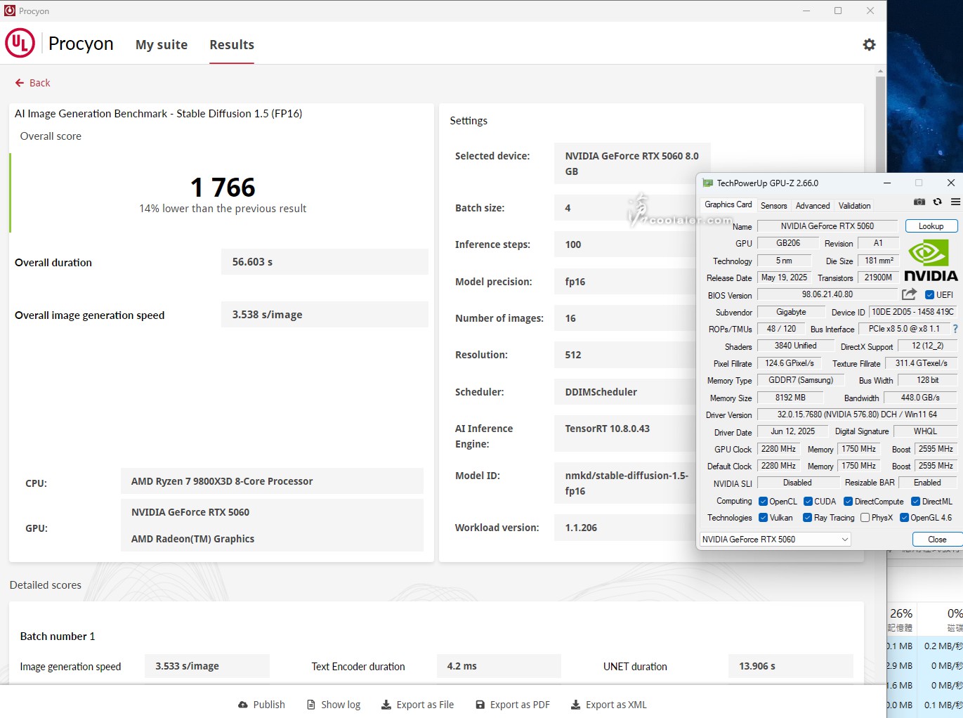Viewport: 963px width, 718px height.
Task: Toggle the PhysX checkbox
Action: [865, 518]
